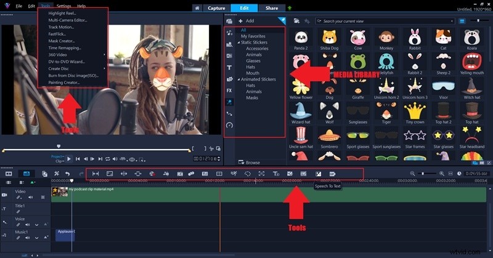
Task: Zoom in on the timeline with magnifier plus
Action: point(441,174)
